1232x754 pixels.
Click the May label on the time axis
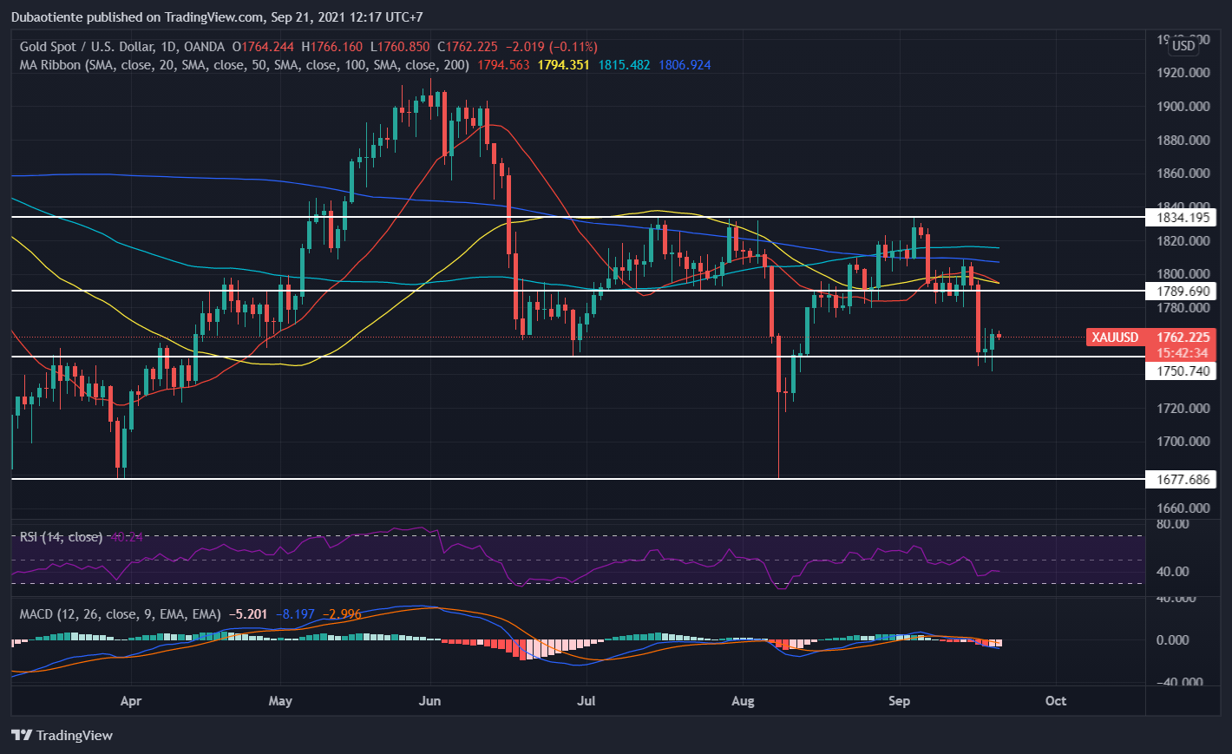(x=280, y=701)
